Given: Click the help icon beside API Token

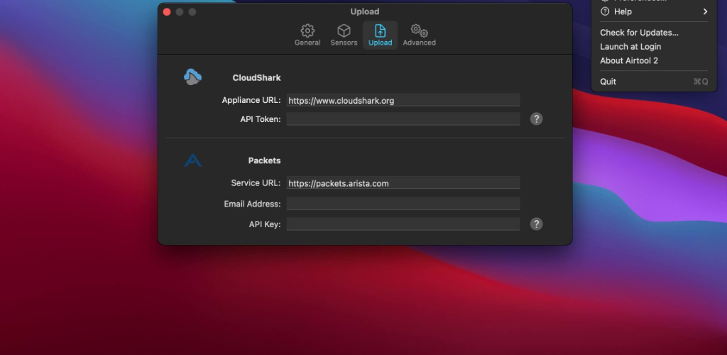Looking at the screenshot, I should pos(536,119).
